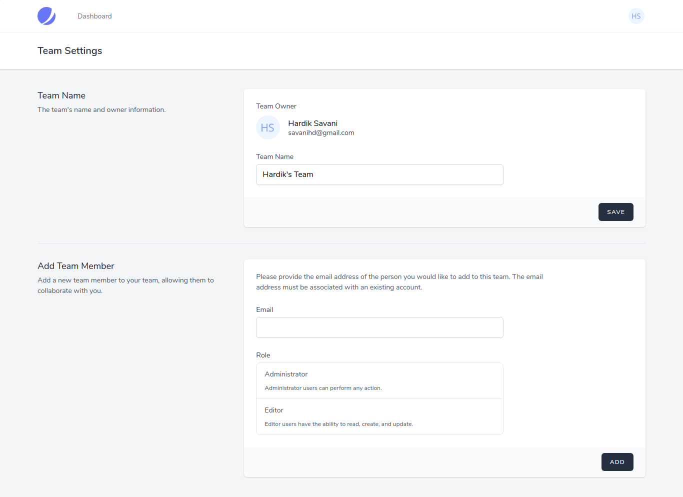The image size is (683, 497).
Task: Click the Team Settings page heading
Action: [69, 50]
